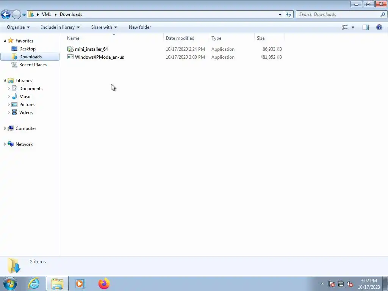Expand the Network node

click(5, 144)
